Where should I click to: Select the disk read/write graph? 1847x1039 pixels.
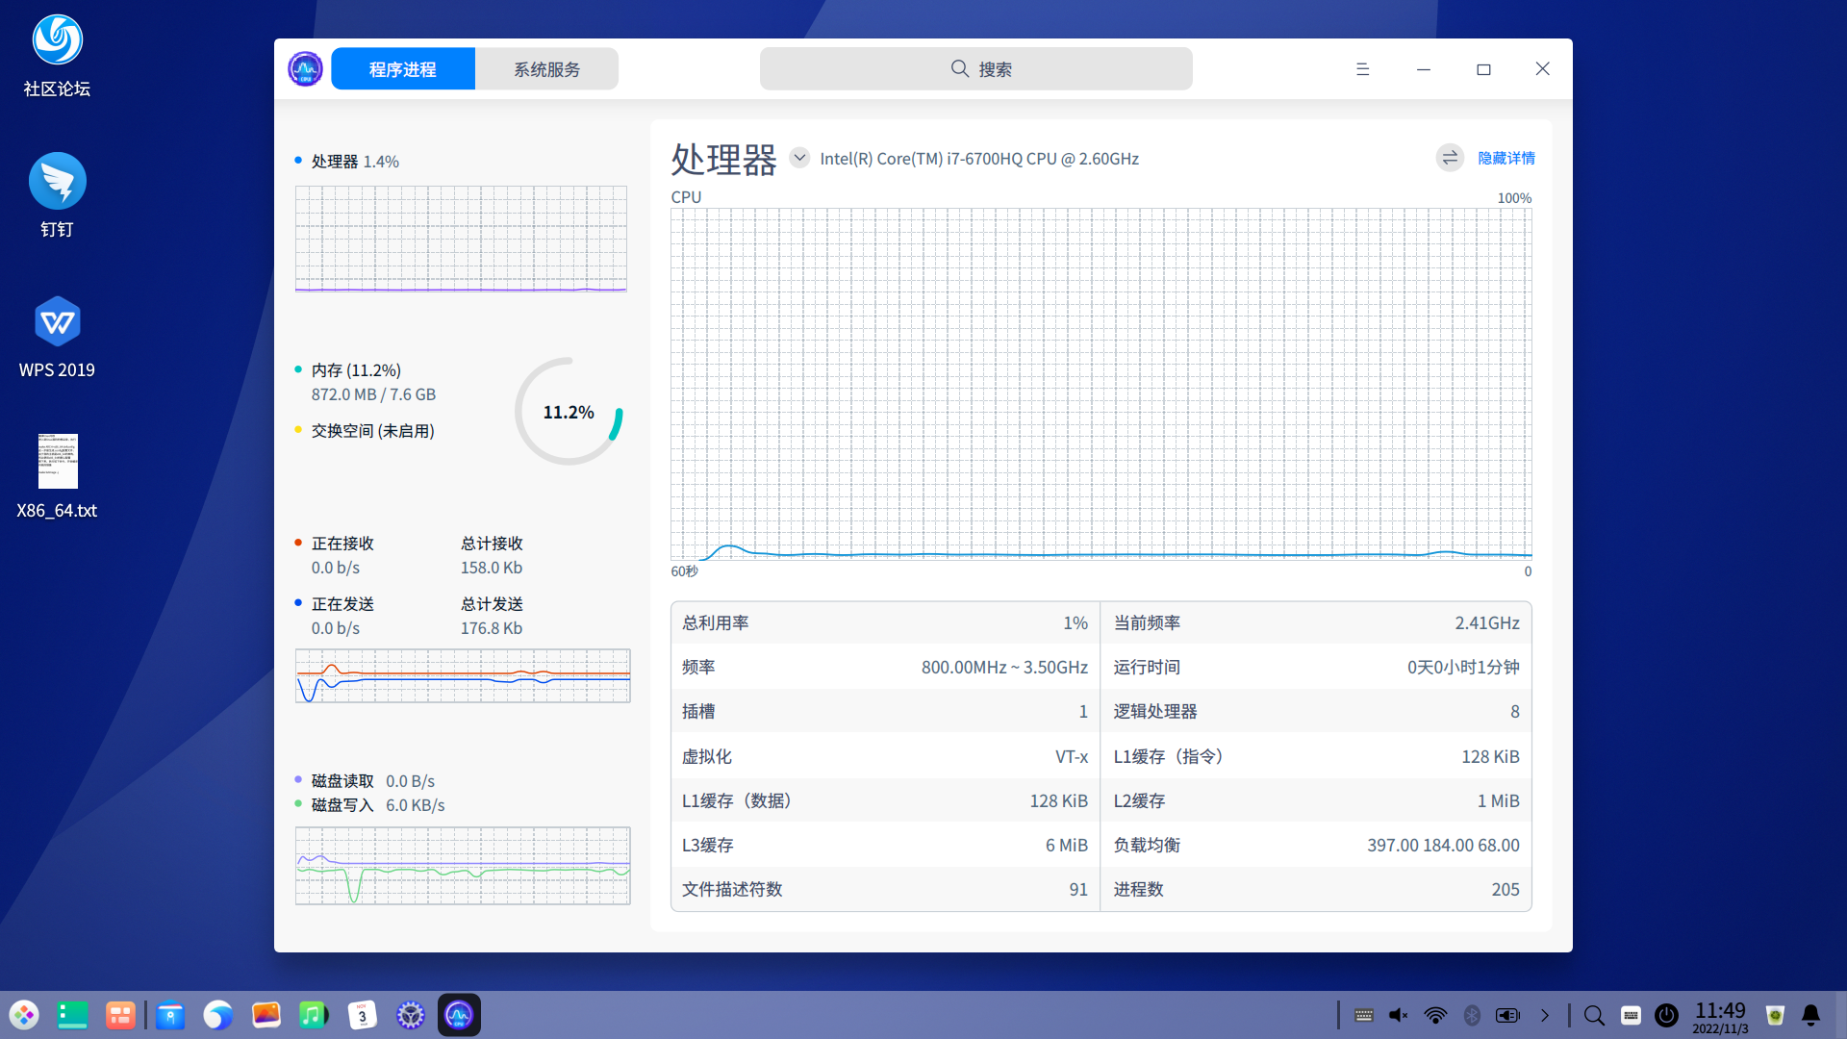463,866
